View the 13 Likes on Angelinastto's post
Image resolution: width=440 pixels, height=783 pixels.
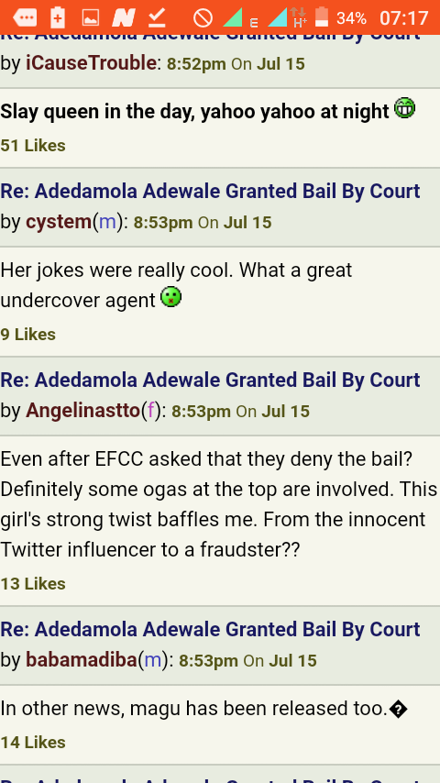33,583
